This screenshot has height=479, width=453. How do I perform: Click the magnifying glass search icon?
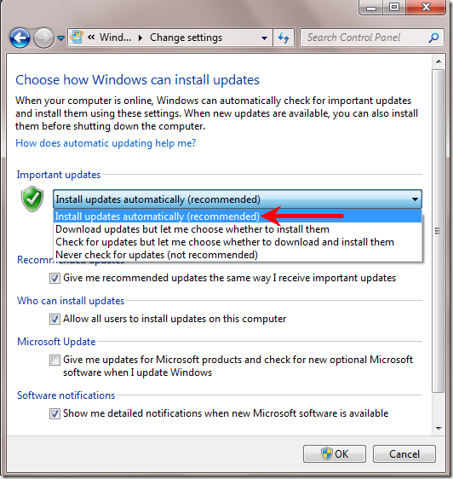point(433,38)
